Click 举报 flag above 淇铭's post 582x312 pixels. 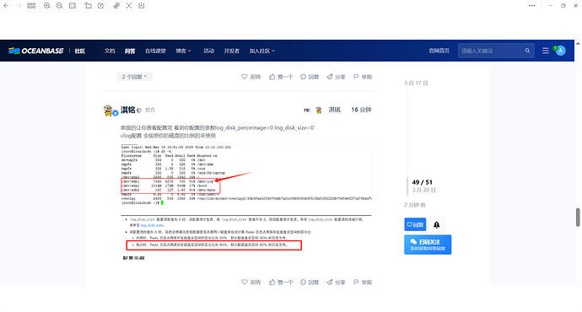363,77
